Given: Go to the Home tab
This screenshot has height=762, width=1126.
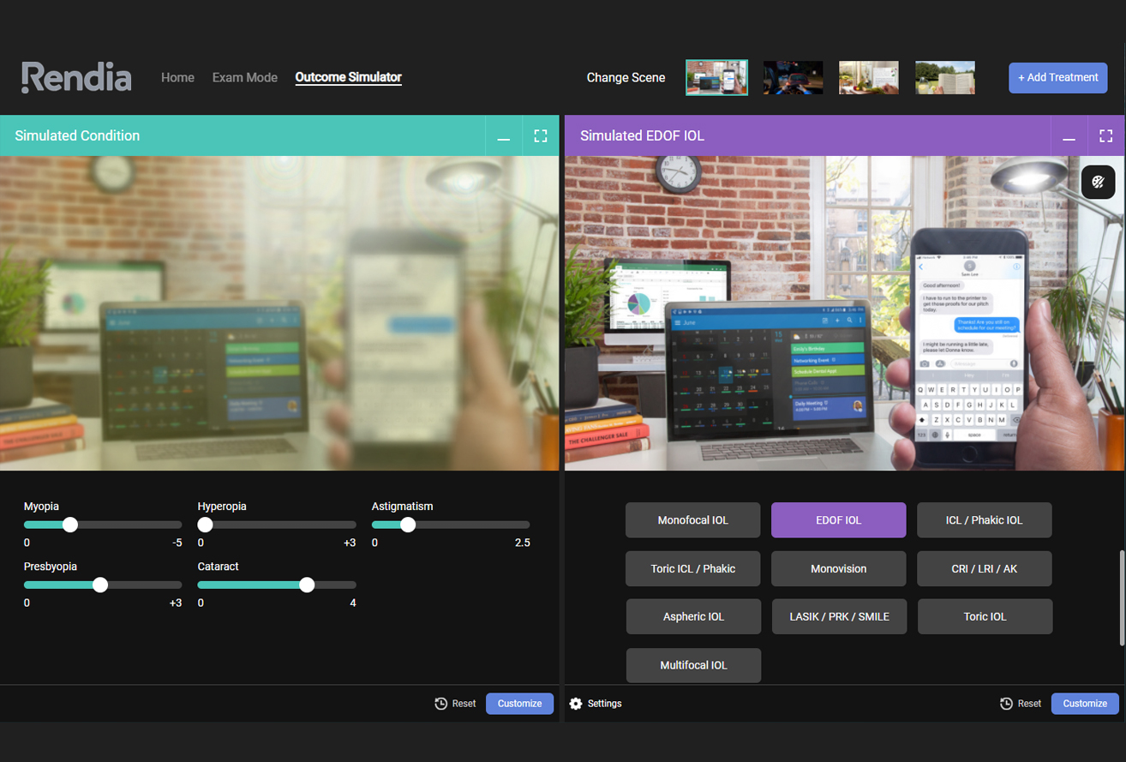Looking at the screenshot, I should coord(177,77).
